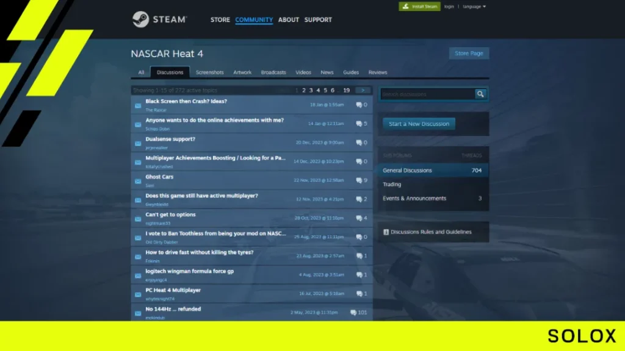Click envelope icon beside Ghost Cars thread
625x351 pixels.
(x=138, y=181)
